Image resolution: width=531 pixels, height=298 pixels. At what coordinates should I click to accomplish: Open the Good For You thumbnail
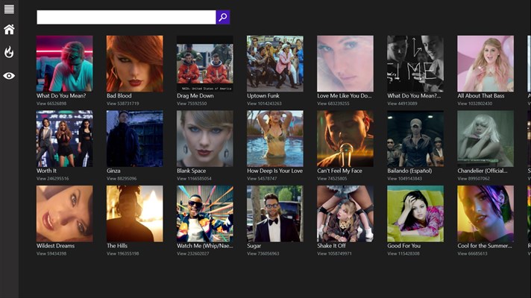[x=415, y=213]
